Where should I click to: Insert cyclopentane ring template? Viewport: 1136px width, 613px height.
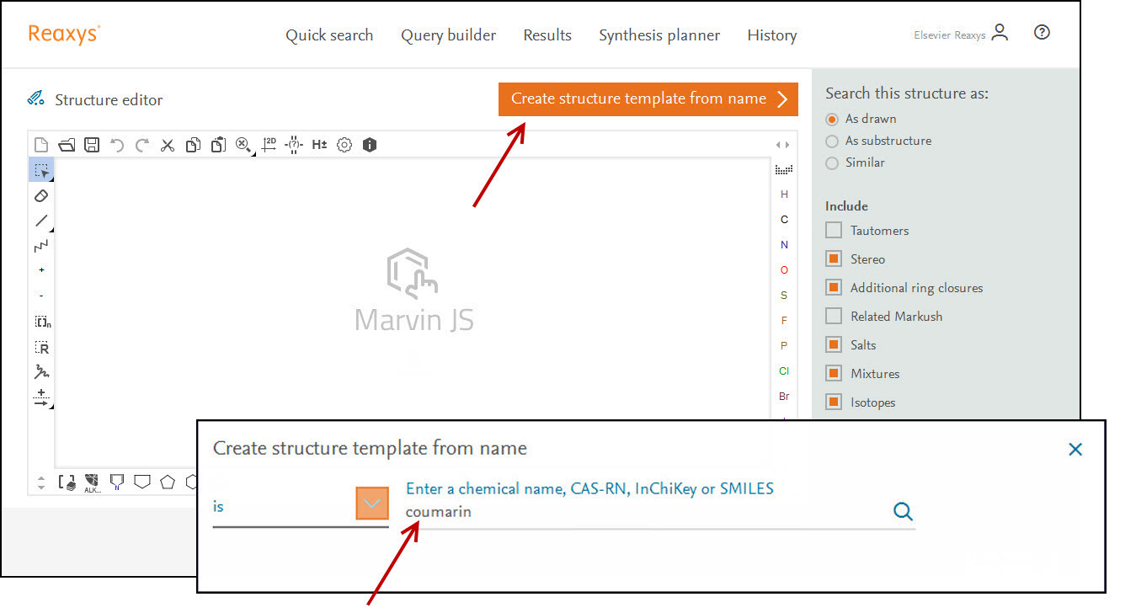point(168,482)
